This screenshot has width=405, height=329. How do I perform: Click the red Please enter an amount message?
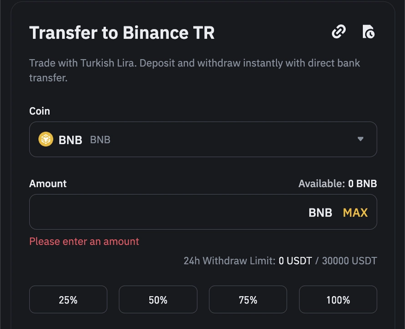pos(84,242)
